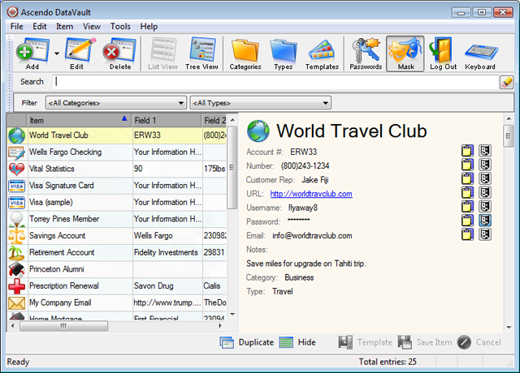Select the World Travel Club row
Image resolution: width=520 pixels, height=373 pixels.
117,135
